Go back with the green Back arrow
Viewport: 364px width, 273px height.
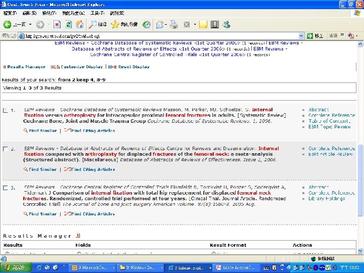pos(7,24)
